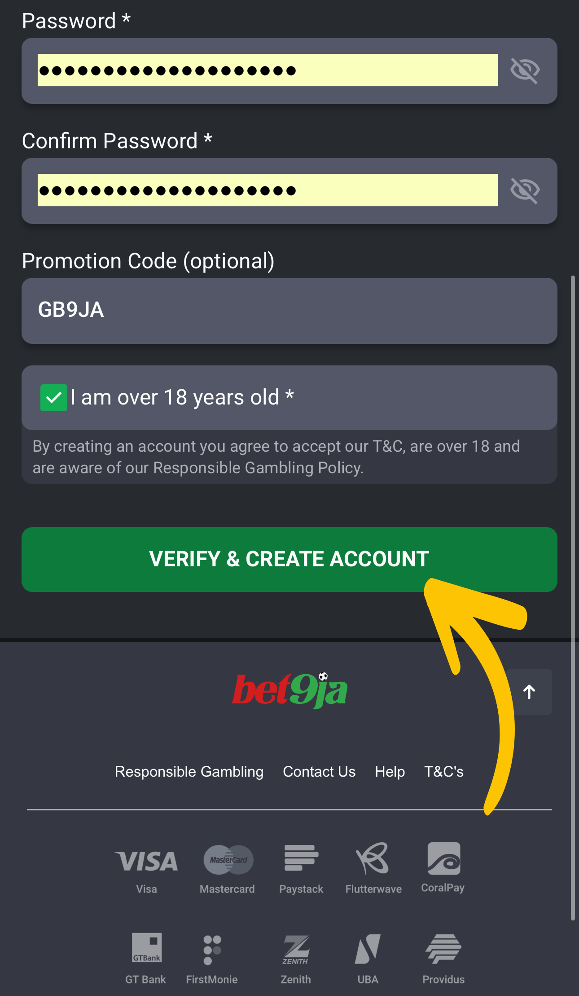Focus the Promotion Code input field
The width and height of the screenshot is (579, 996).
point(289,311)
